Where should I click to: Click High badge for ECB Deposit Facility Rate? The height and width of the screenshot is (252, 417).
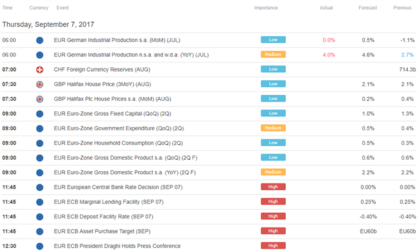click(x=273, y=216)
